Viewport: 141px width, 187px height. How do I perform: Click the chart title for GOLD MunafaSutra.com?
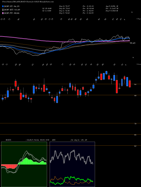tap(28, 2)
